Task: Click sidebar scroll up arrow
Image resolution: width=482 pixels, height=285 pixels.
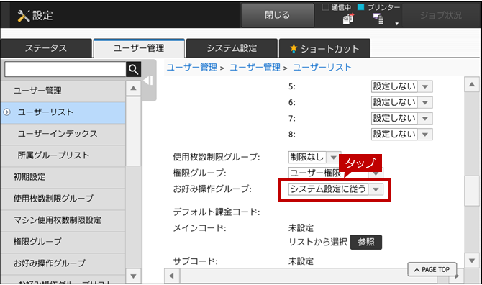Action: pyautogui.click(x=133, y=89)
